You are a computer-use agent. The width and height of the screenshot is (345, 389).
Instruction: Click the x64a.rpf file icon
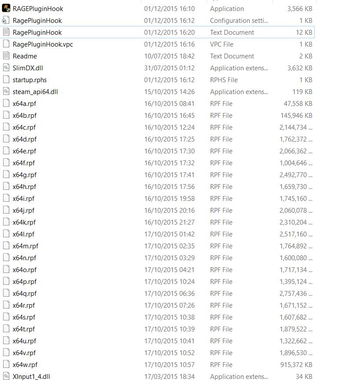coord(6,103)
